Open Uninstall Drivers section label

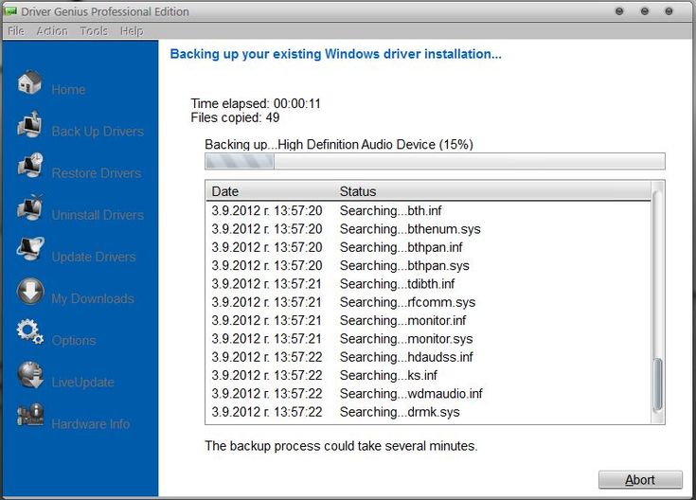pos(98,215)
